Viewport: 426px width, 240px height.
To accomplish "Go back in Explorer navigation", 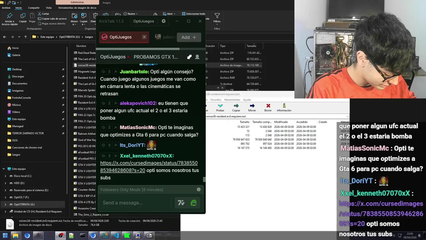I will 5,37.
